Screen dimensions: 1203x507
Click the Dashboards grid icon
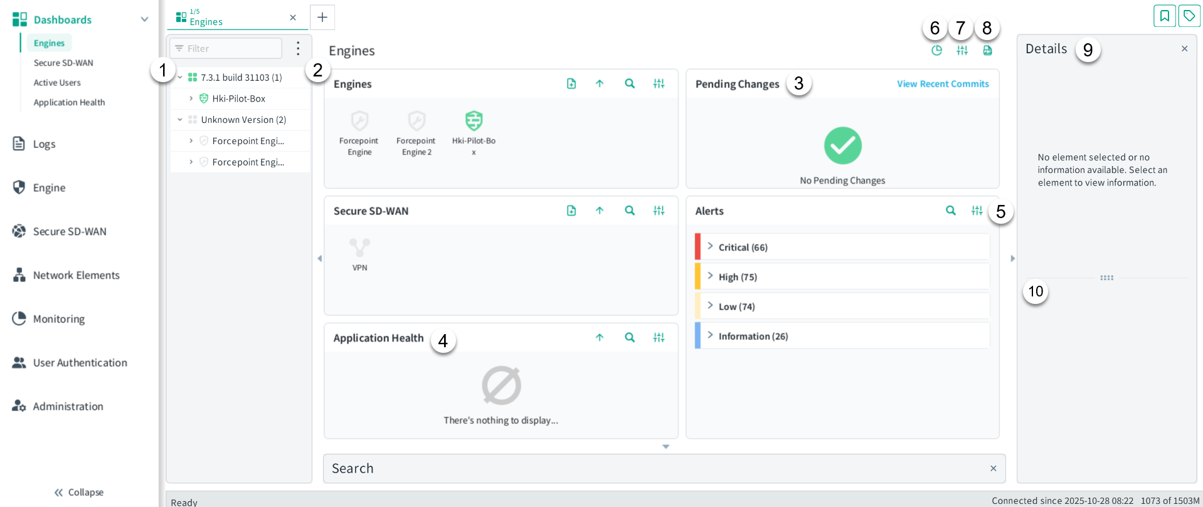pyautogui.click(x=19, y=19)
